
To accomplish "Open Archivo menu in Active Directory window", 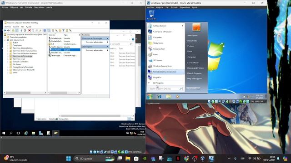I will tap(8, 27).
